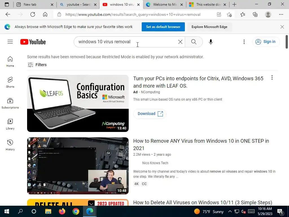289x217 pixels.
Task: Close the New tab tab
Action: point(52,5)
